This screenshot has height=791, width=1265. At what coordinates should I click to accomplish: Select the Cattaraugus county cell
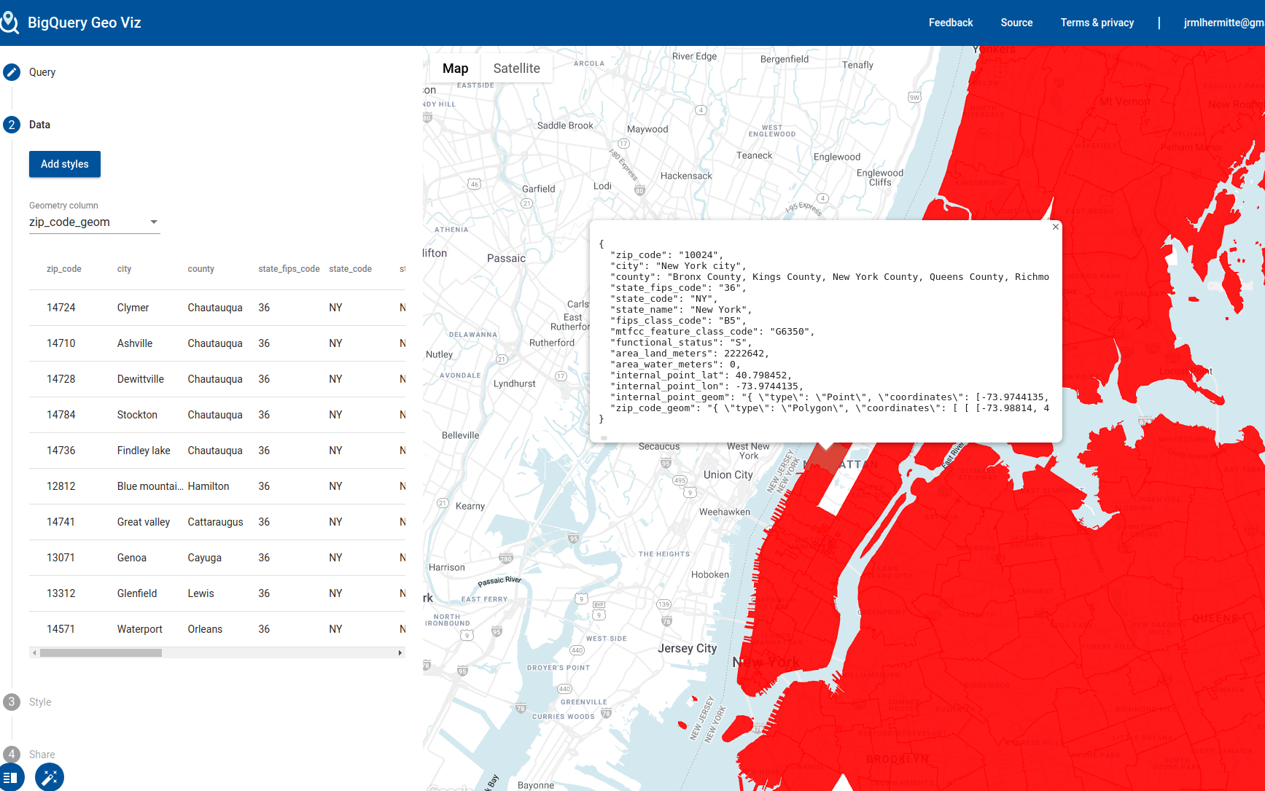click(x=216, y=522)
